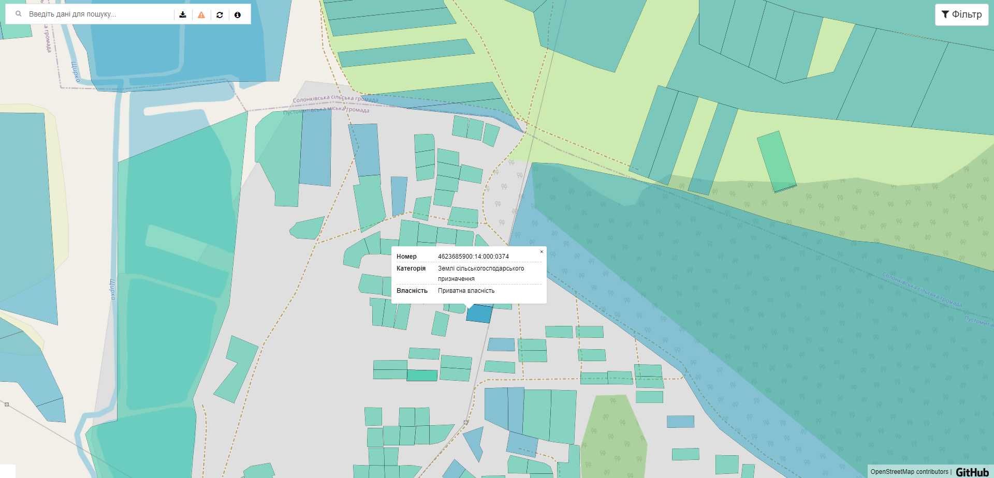Click the "Землі сільськогосподарського" category value
Screen dimensions: 994x478
[480, 268]
